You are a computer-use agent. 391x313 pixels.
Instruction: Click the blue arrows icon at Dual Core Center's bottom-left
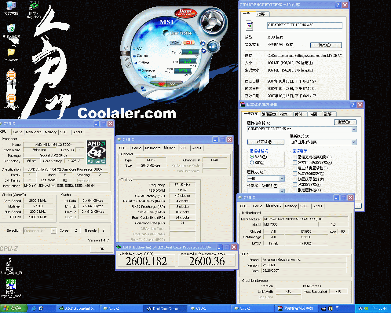coord(143,89)
